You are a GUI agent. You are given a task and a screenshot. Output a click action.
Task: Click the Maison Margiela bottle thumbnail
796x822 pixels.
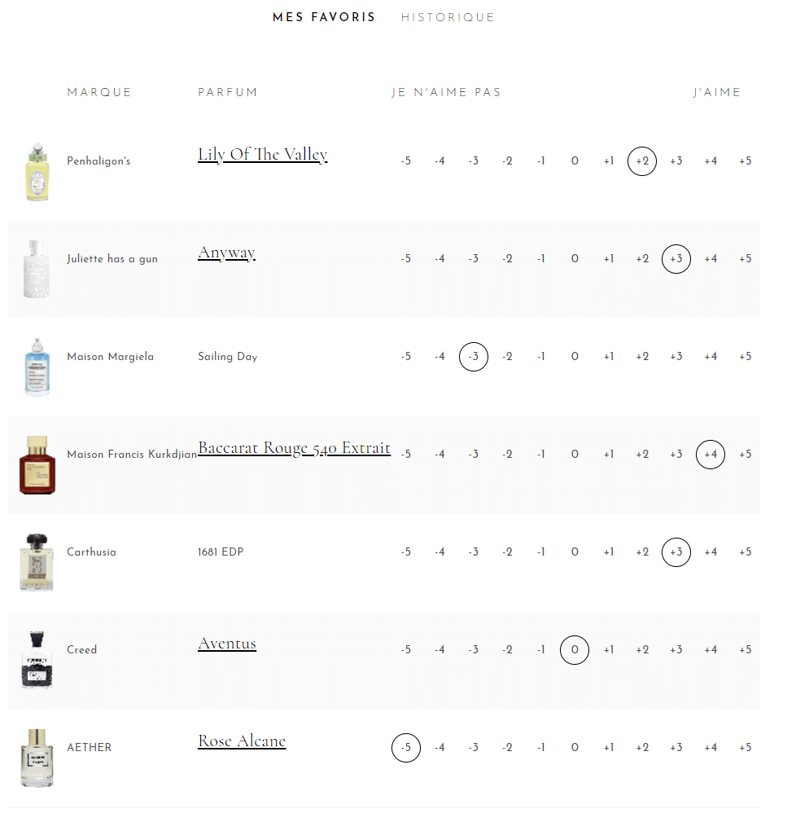pyautogui.click(x=37, y=367)
